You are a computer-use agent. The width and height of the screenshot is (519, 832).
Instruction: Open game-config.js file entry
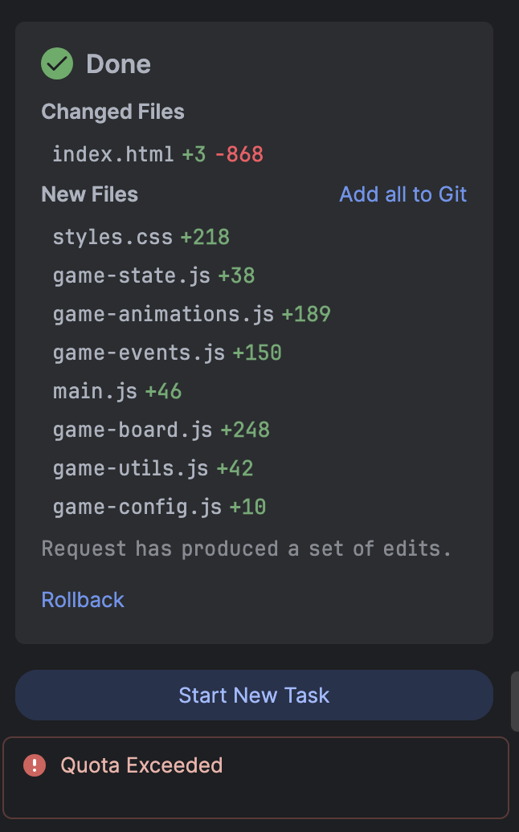(137, 508)
